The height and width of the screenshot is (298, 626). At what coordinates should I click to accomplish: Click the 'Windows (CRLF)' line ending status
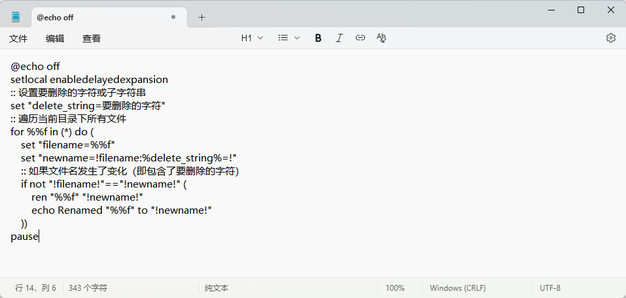coord(457,288)
